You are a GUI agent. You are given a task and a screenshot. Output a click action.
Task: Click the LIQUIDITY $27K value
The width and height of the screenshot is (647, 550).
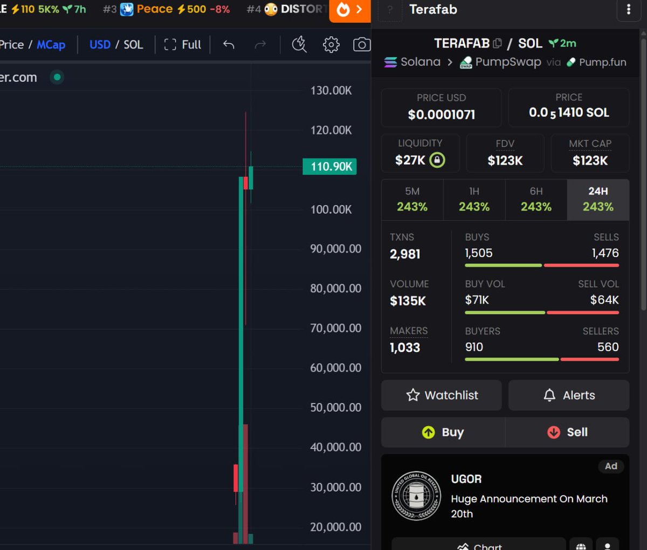pyautogui.click(x=410, y=161)
